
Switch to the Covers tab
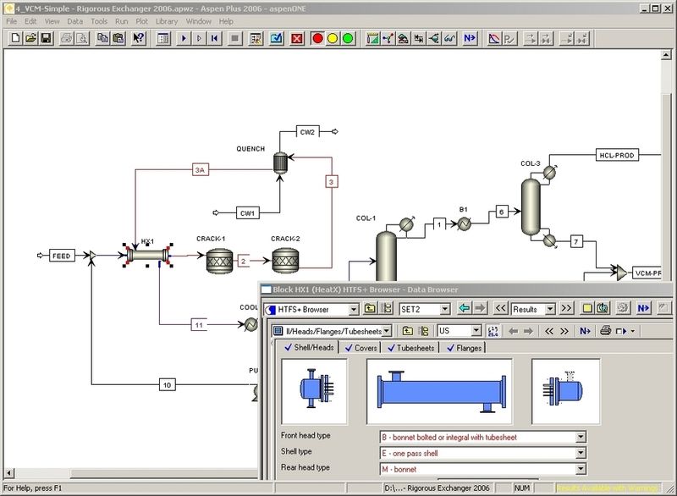tap(364, 347)
